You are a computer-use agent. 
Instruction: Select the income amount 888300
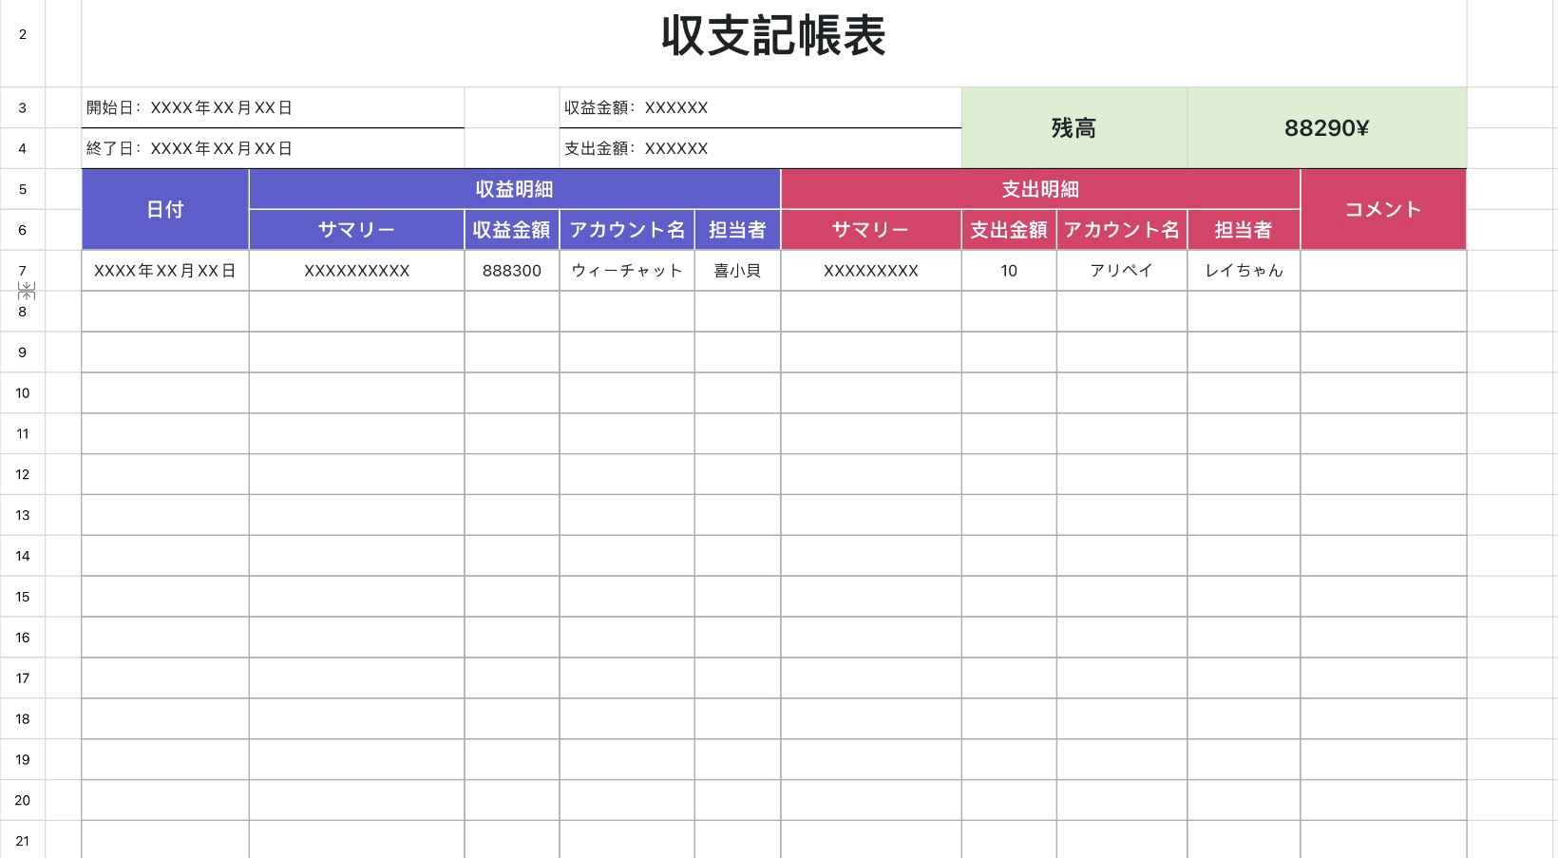pos(512,271)
